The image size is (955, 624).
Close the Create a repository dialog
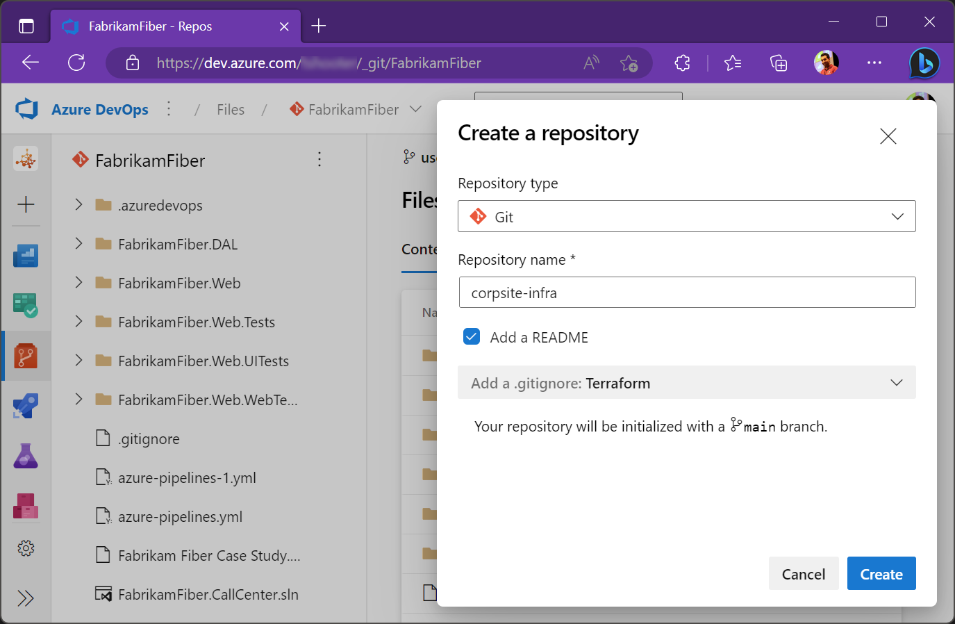click(x=888, y=136)
